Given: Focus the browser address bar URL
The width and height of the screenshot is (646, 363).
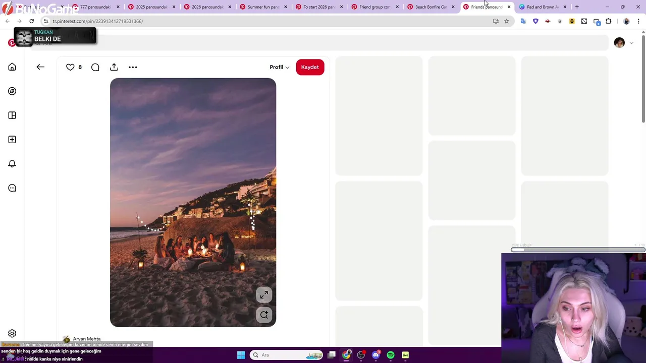Looking at the screenshot, I should point(97,21).
